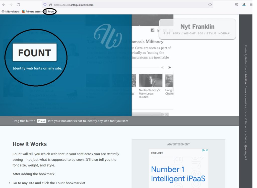Click the padlock site security icon
Viewport: 257px width, 188px height.
pyautogui.click(x=51, y=5)
